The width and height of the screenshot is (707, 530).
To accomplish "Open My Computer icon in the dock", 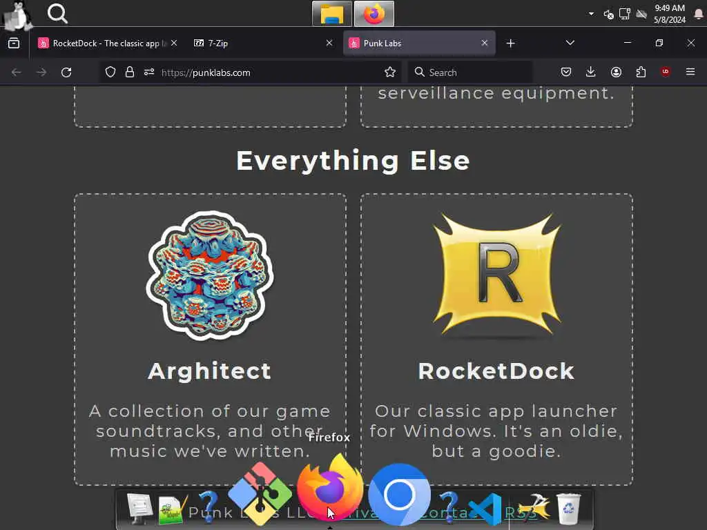I will 139,509.
